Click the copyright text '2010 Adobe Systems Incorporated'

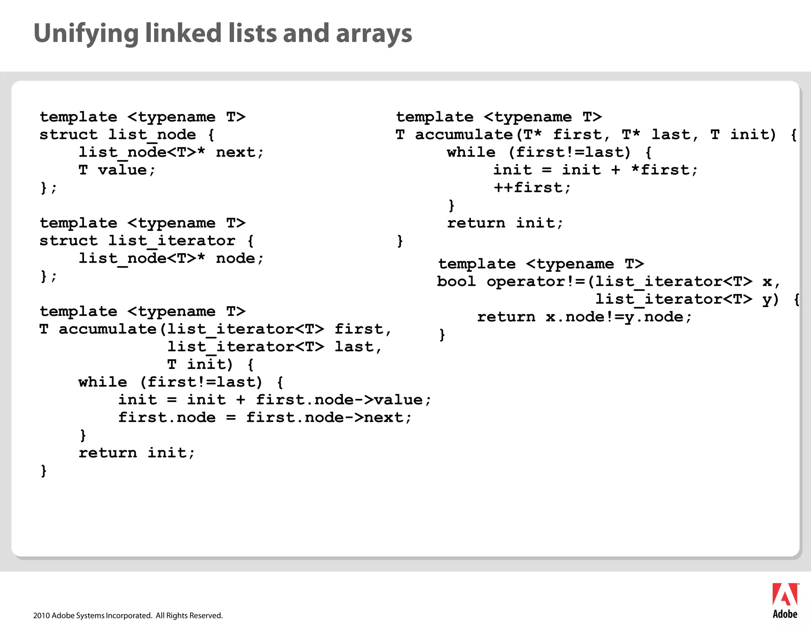click(93, 615)
